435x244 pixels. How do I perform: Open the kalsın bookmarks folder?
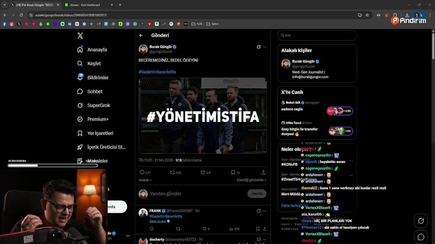coord(212,24)
